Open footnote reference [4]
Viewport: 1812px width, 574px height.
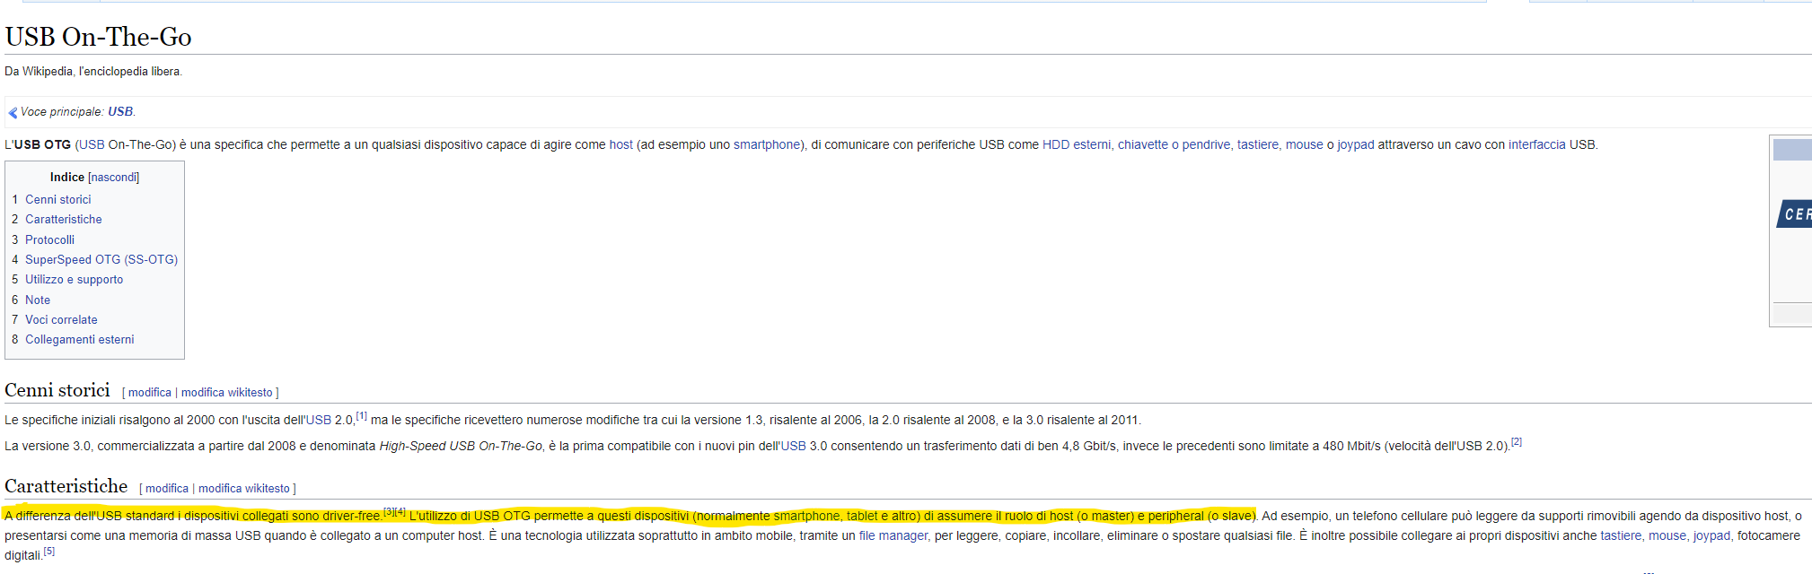tap(400, 512)
